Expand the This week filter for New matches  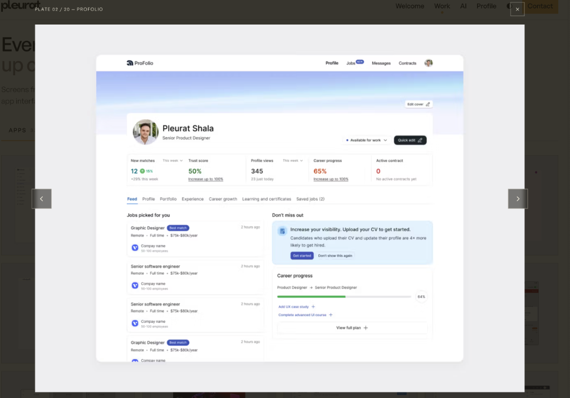[173, 161]
